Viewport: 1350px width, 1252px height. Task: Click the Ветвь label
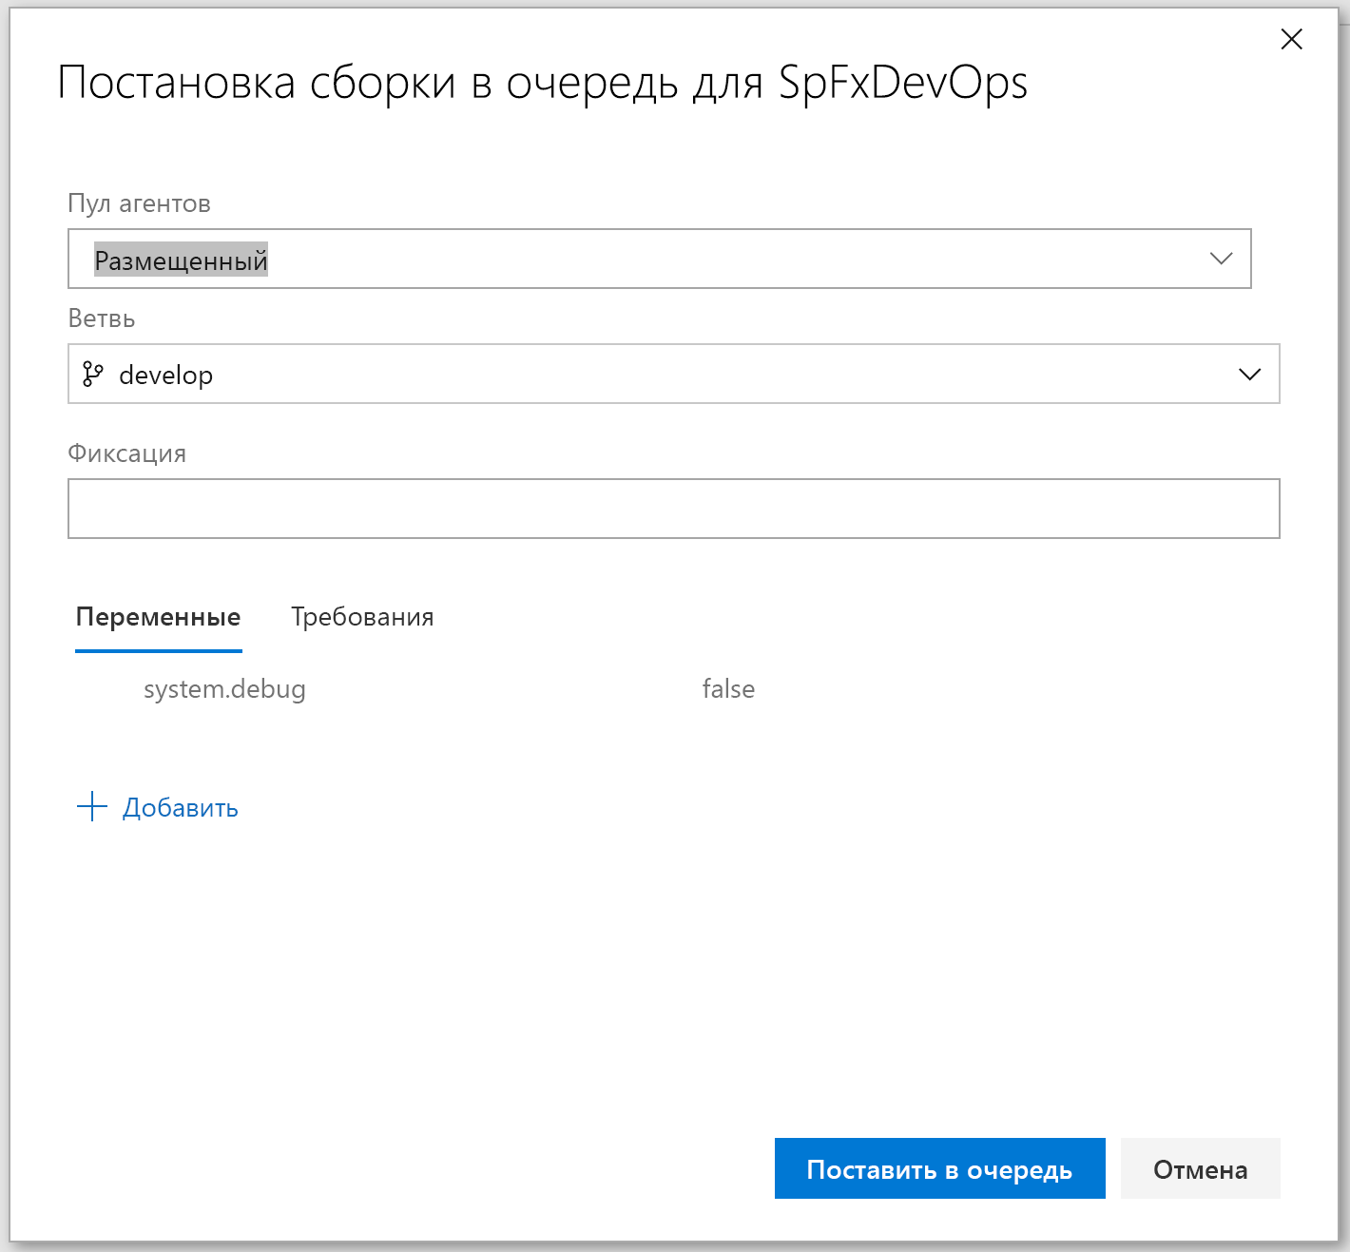coord(101,318)
